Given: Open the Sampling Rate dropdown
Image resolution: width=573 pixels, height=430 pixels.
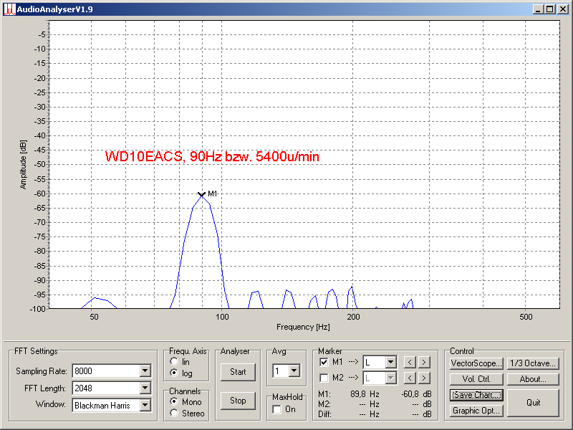Looking at the screenshot, I should point(145,371).
